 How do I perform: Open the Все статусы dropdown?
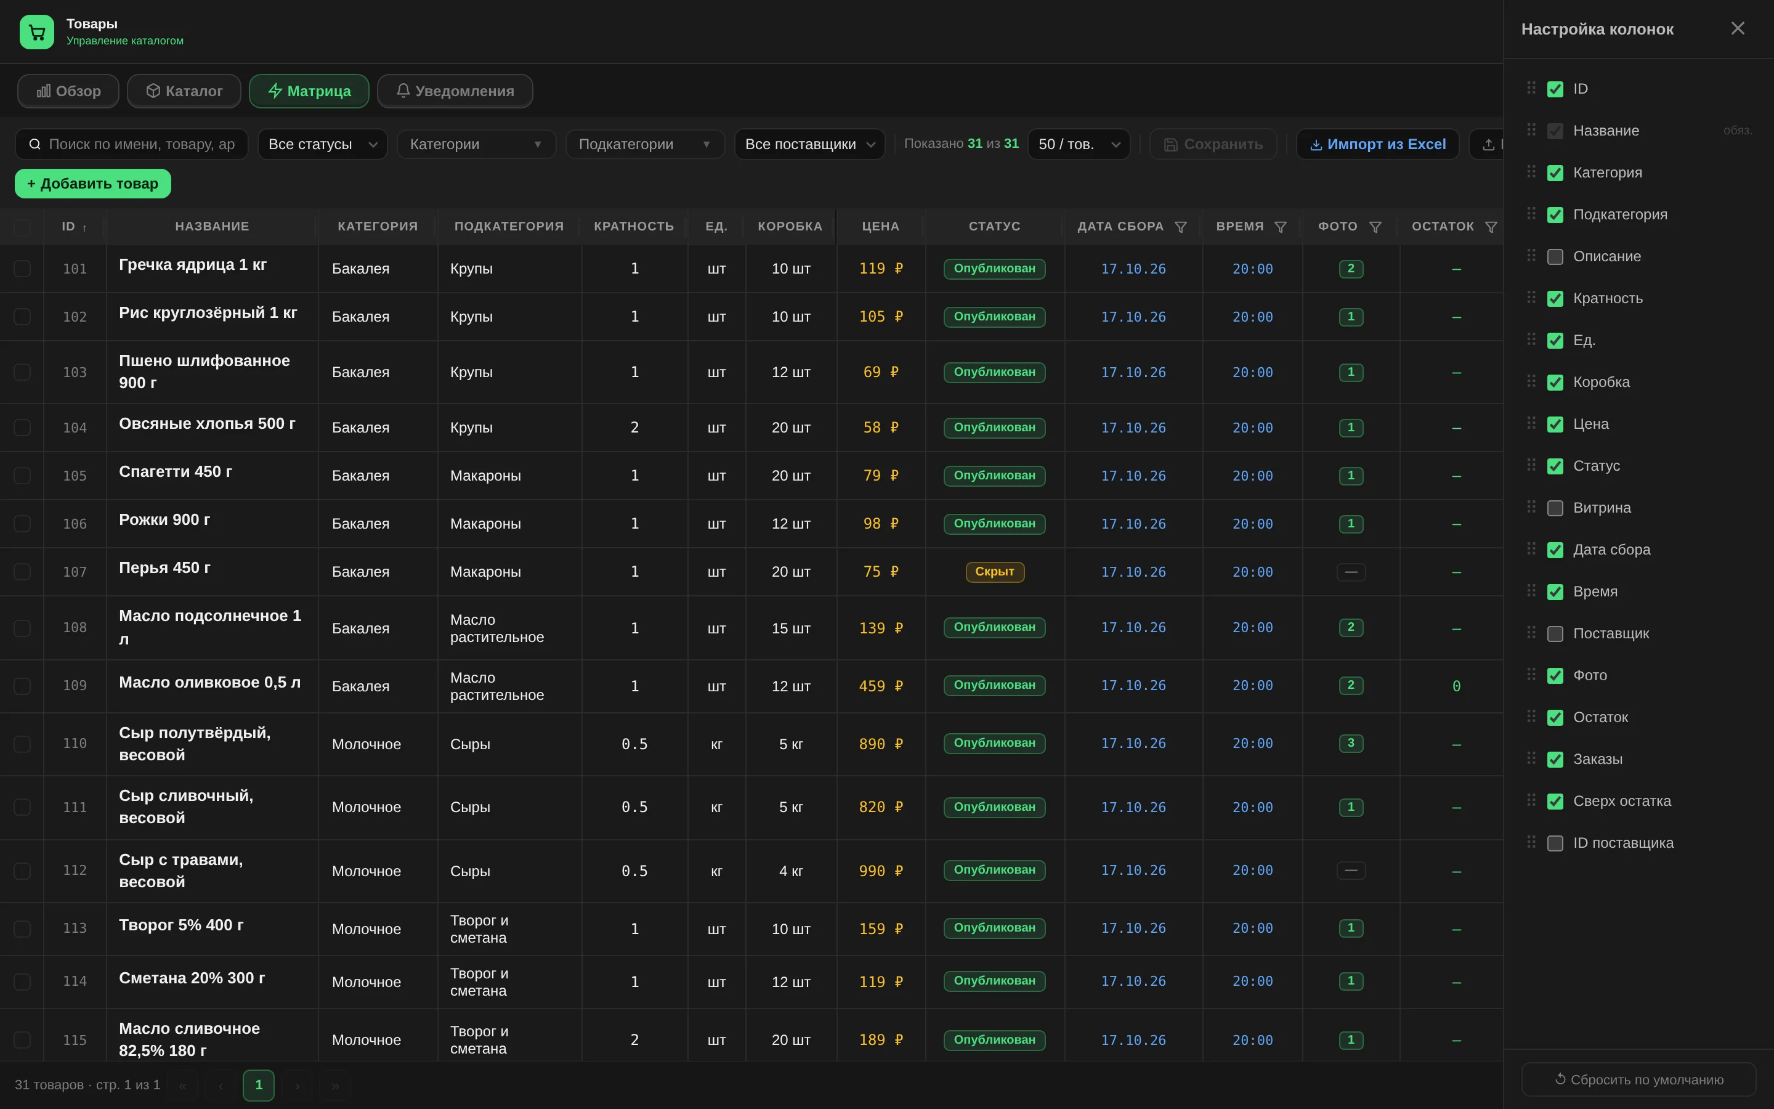coord(322,145)
